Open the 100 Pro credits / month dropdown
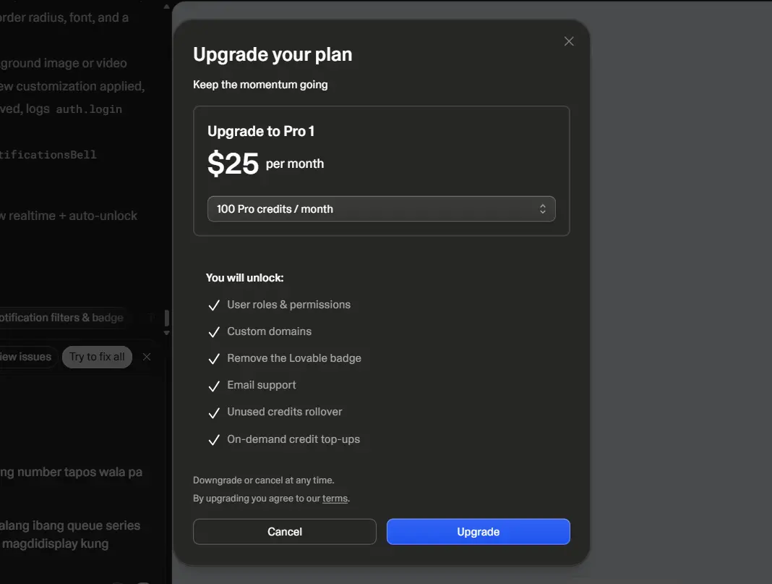 coord(381,209)
